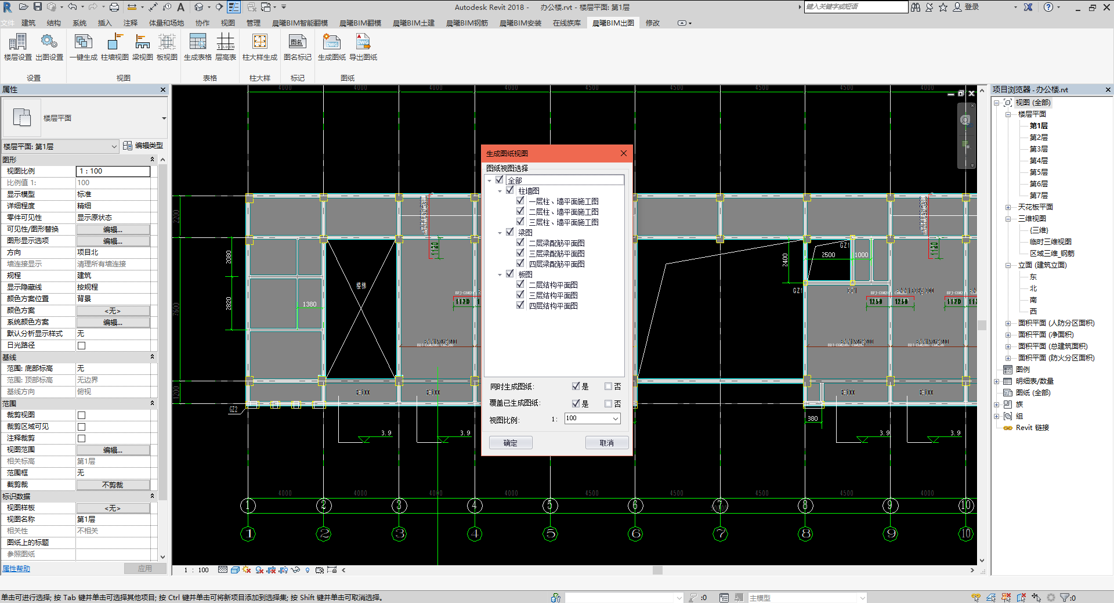Screen dimensions: 1114x603
Task: Select 第3层 in project browser
Action: pyautogui.click(x=1039, y=149)
